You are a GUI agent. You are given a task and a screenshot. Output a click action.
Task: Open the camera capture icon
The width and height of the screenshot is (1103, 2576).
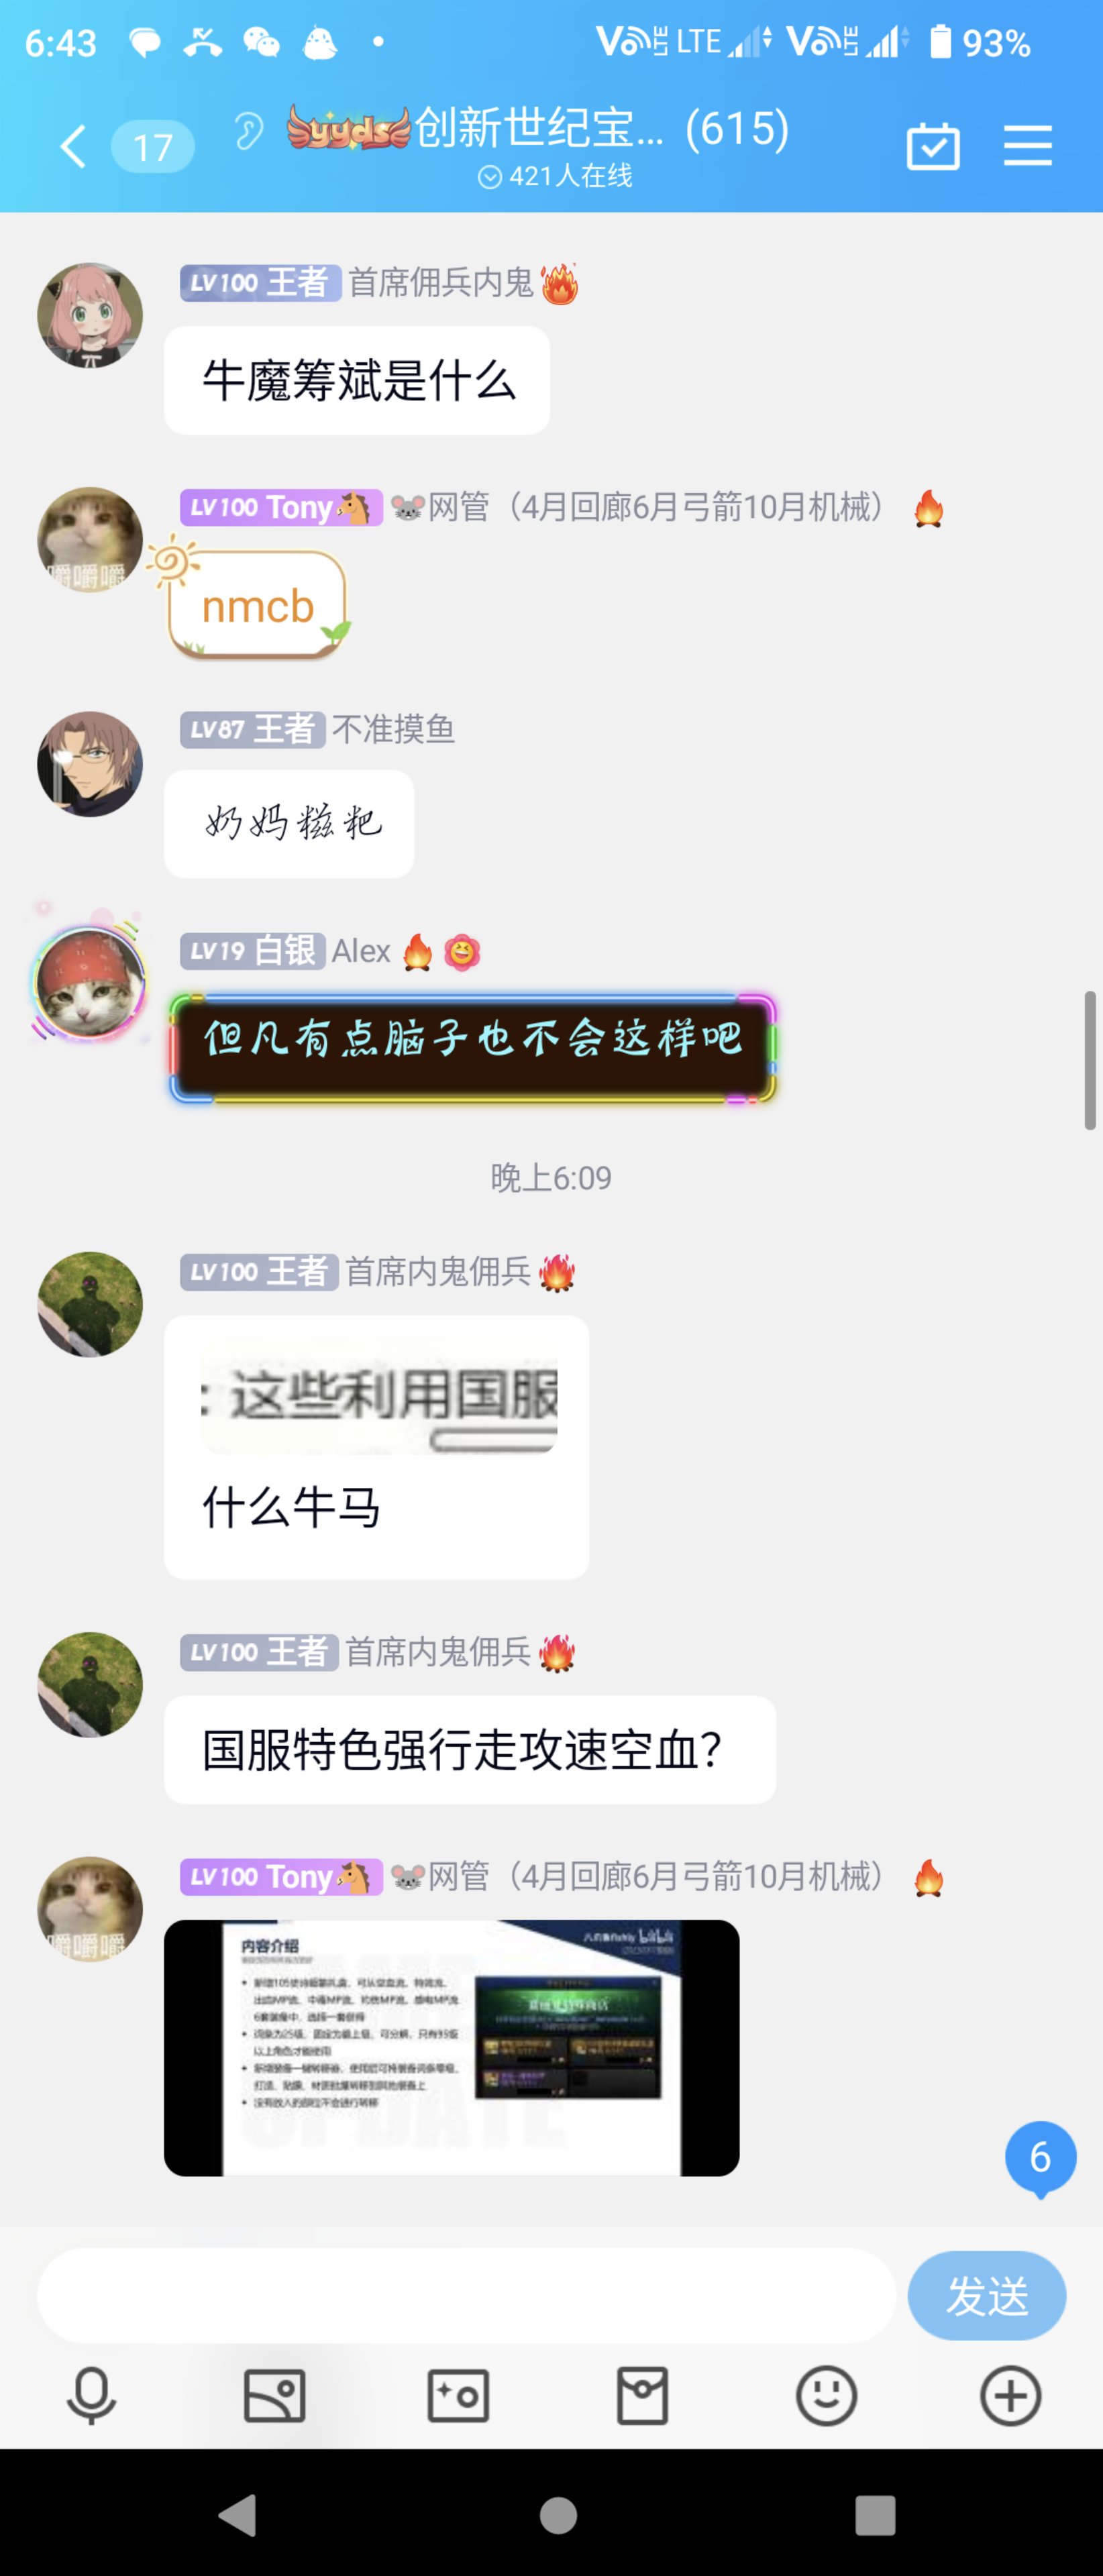458,2395
